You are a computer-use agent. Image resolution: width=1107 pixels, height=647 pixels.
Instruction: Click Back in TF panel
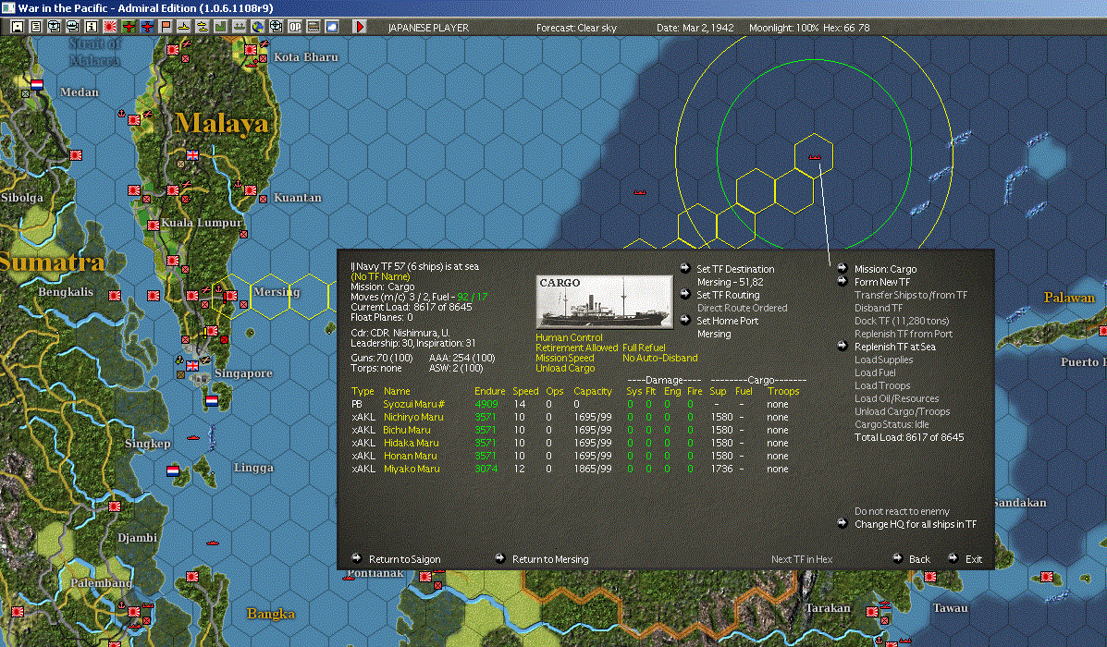point(918,559)
